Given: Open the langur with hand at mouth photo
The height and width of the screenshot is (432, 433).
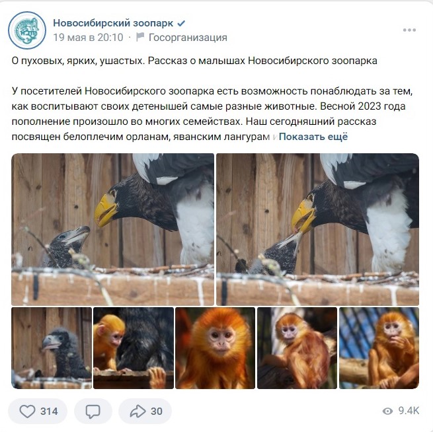Looking at the screenshot, I should coord(379,348).
